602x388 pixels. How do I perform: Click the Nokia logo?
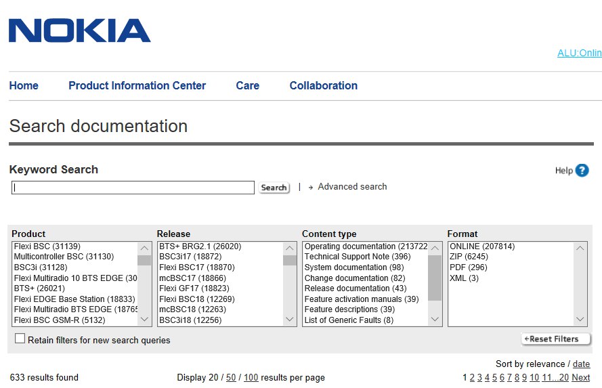[79, 30]
